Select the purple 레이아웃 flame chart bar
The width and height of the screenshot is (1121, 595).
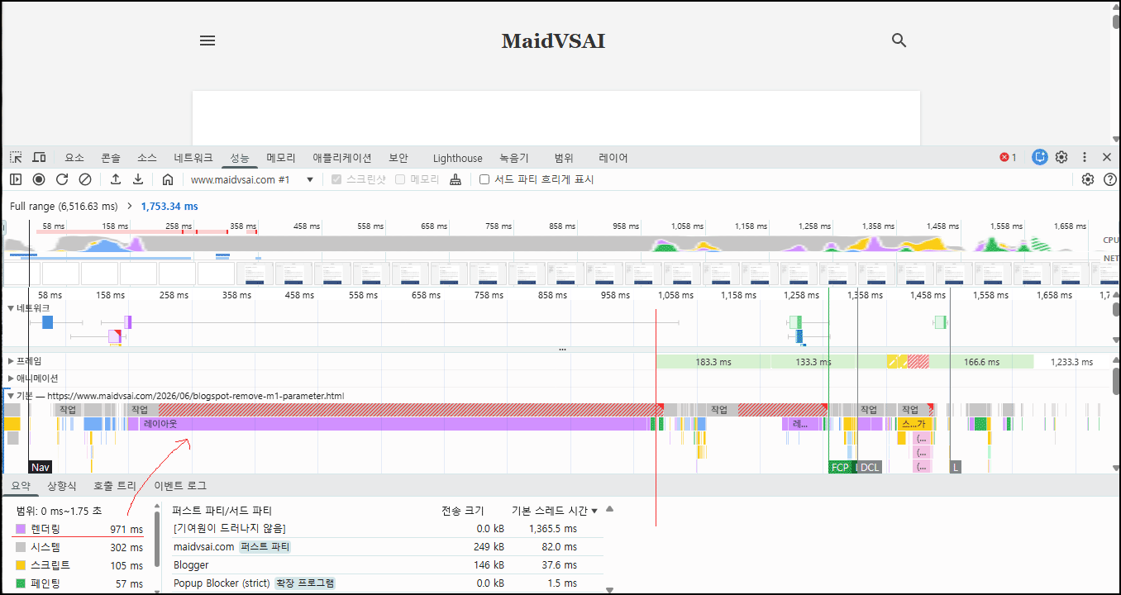(394, 424)
